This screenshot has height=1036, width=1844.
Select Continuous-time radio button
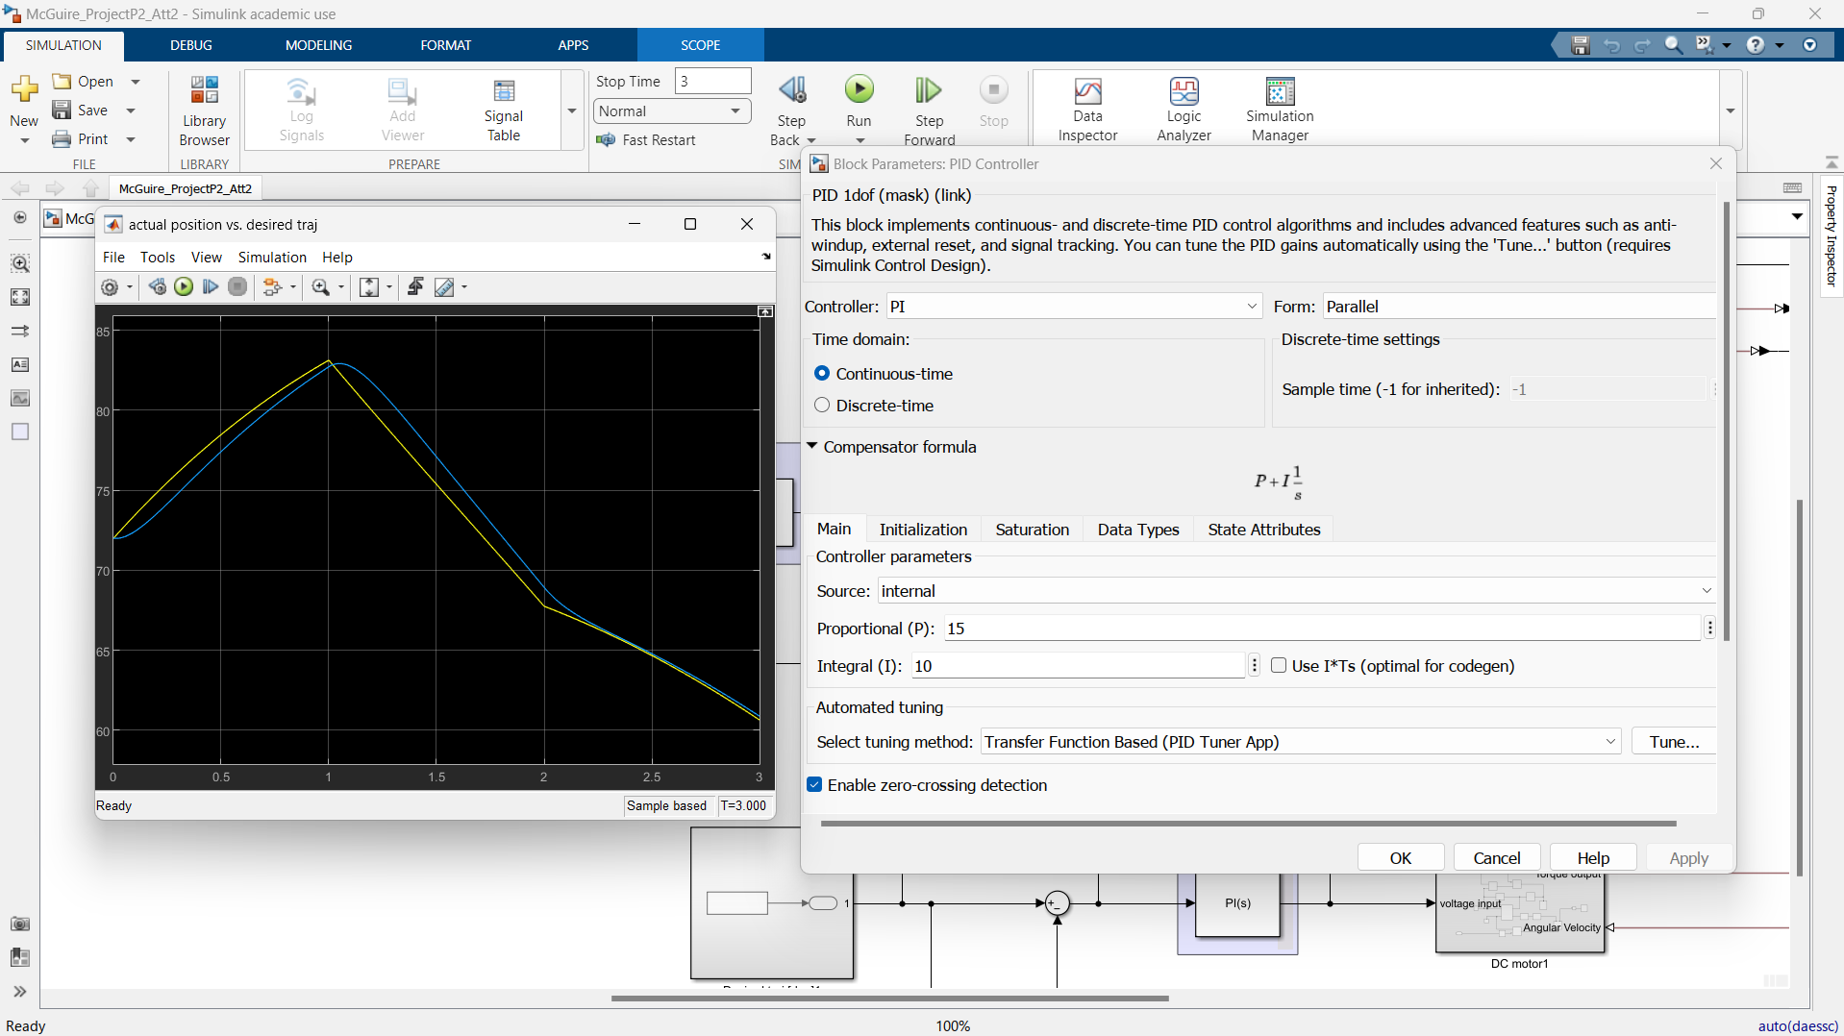click(822, 373)
